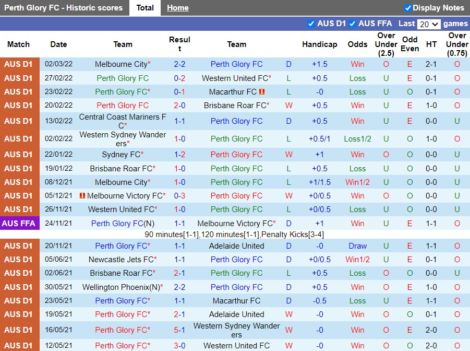Click the date 22/01/22
The width and height of the screenshot is (470, 351).
(59, 154)
